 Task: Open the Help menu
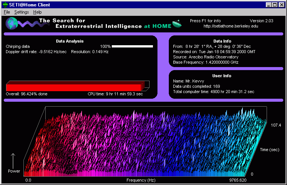(x=37, y=12)
